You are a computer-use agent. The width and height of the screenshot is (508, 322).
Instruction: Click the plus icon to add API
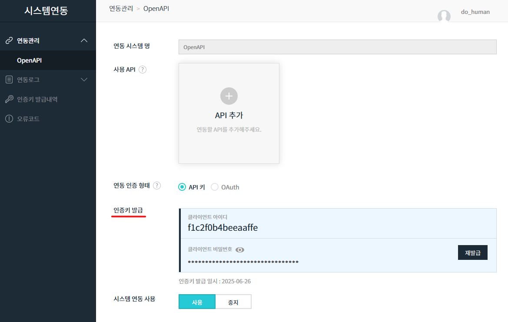coord(229,96)
